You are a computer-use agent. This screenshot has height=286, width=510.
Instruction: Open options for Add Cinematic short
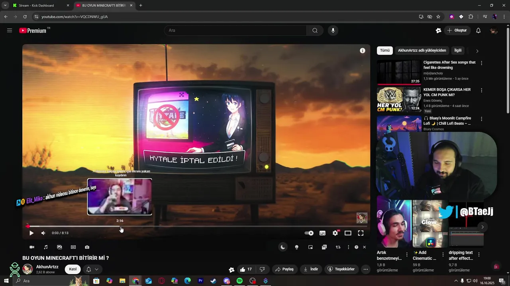coord(443,255)
